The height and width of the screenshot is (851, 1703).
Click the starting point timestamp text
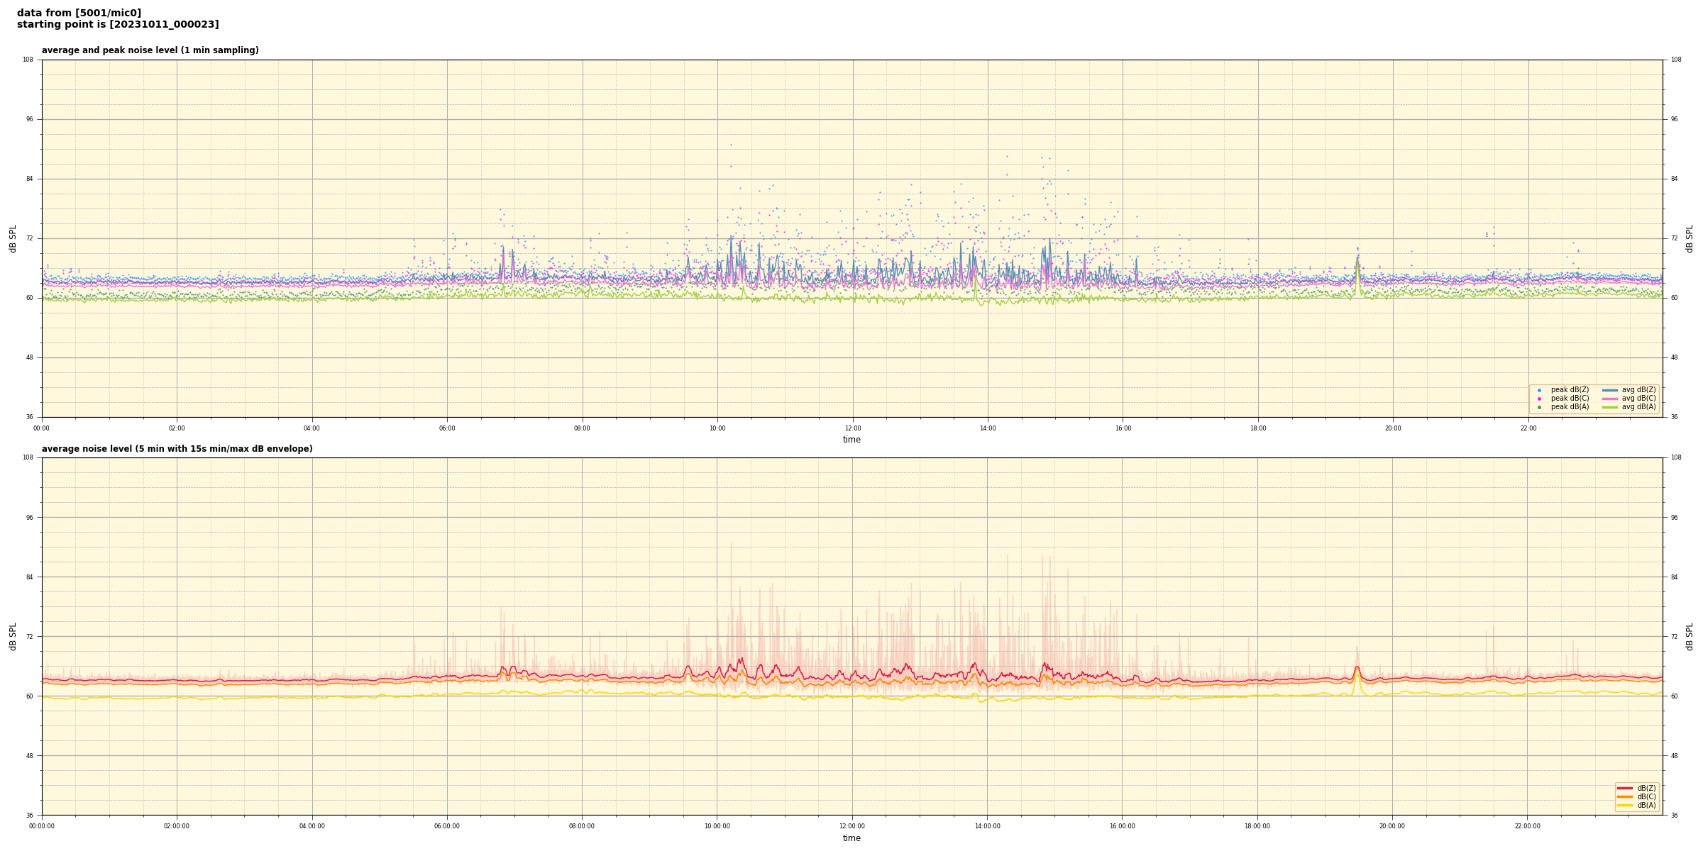(118, 25)
